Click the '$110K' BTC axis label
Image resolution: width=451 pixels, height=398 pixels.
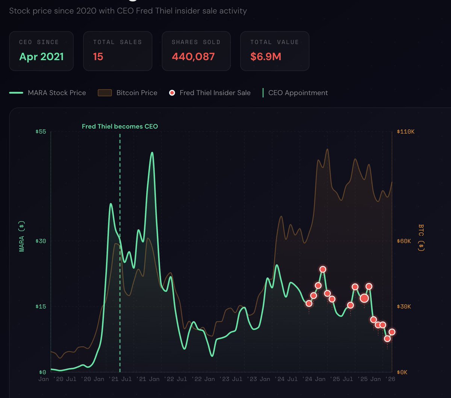point(406,132)
